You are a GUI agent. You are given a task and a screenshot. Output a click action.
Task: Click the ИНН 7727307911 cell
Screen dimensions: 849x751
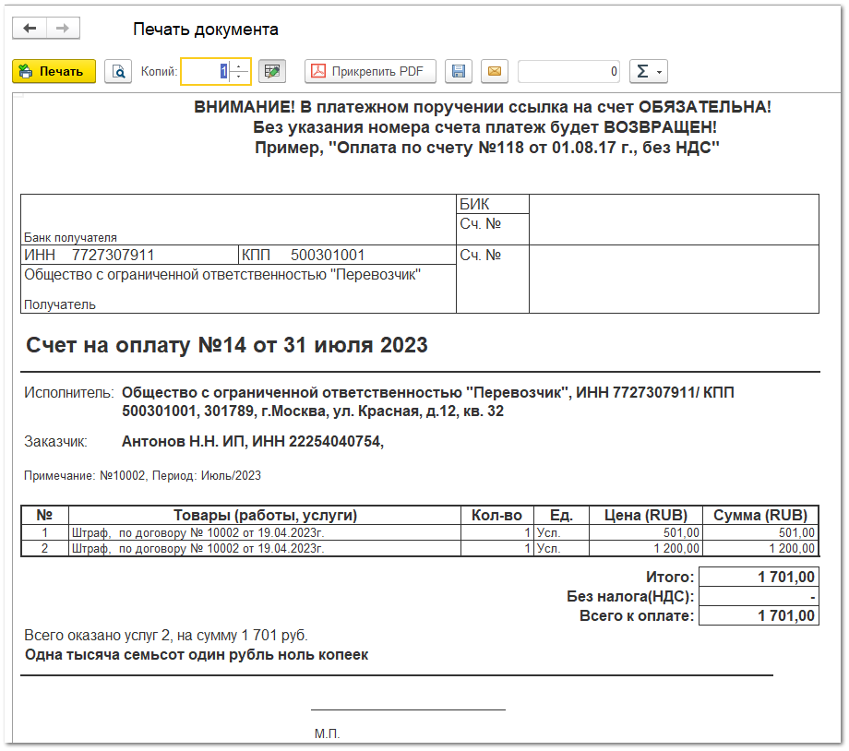click(129, 255)
